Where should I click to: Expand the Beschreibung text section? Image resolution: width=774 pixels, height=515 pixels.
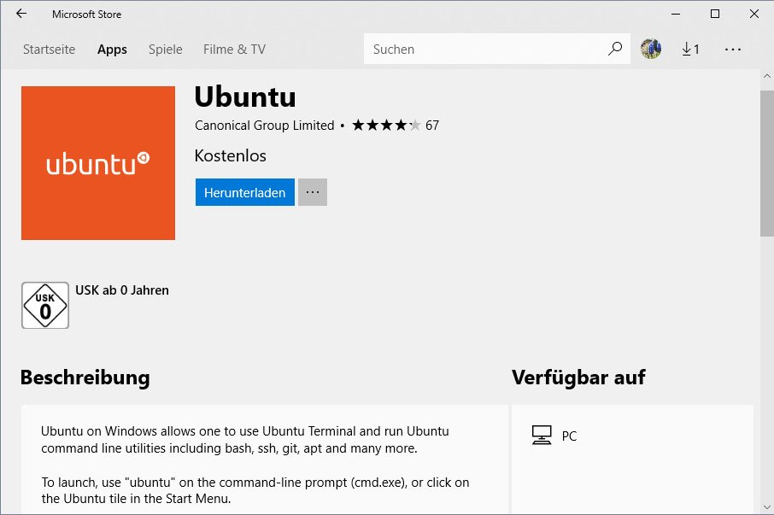coord(85,377)
